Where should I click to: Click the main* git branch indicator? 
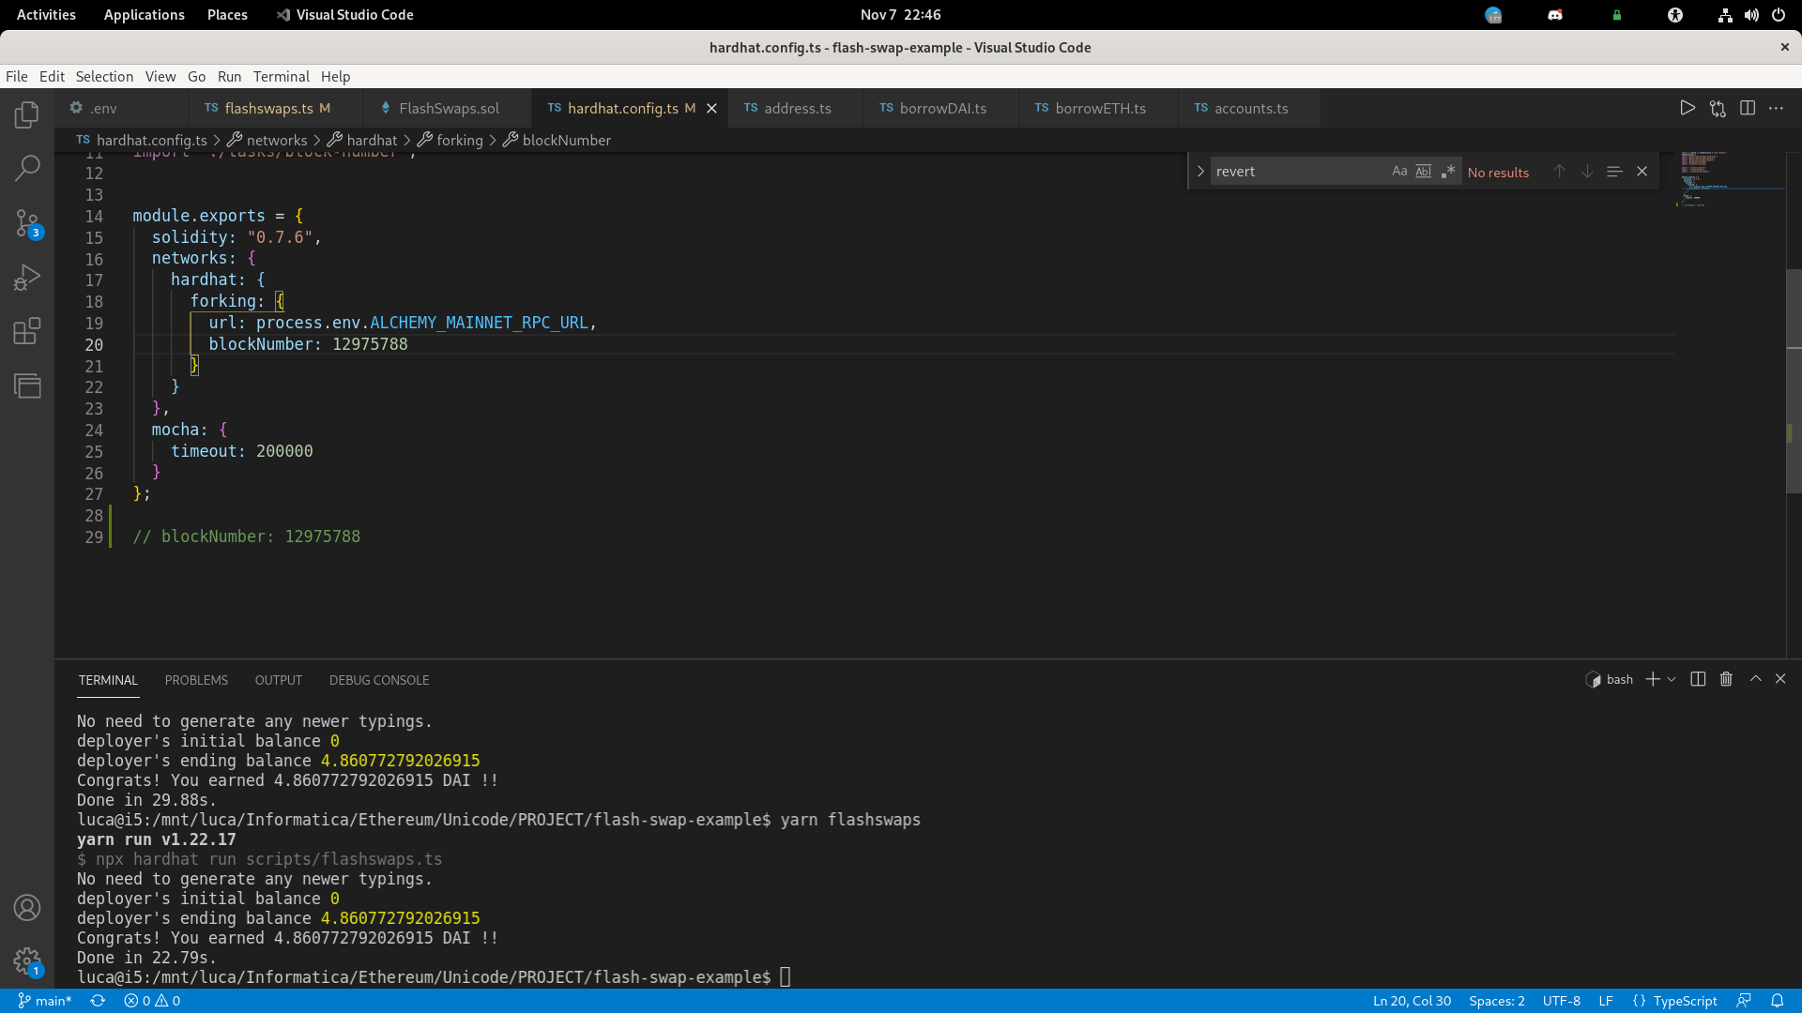pos(45,1001)
